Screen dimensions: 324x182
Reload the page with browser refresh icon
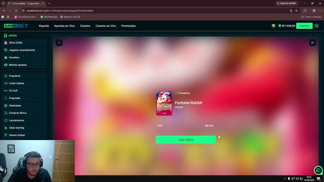click(x=16, y=11)
